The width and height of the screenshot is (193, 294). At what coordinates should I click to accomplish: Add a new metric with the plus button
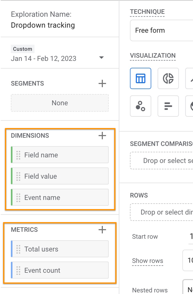[102, 229]
